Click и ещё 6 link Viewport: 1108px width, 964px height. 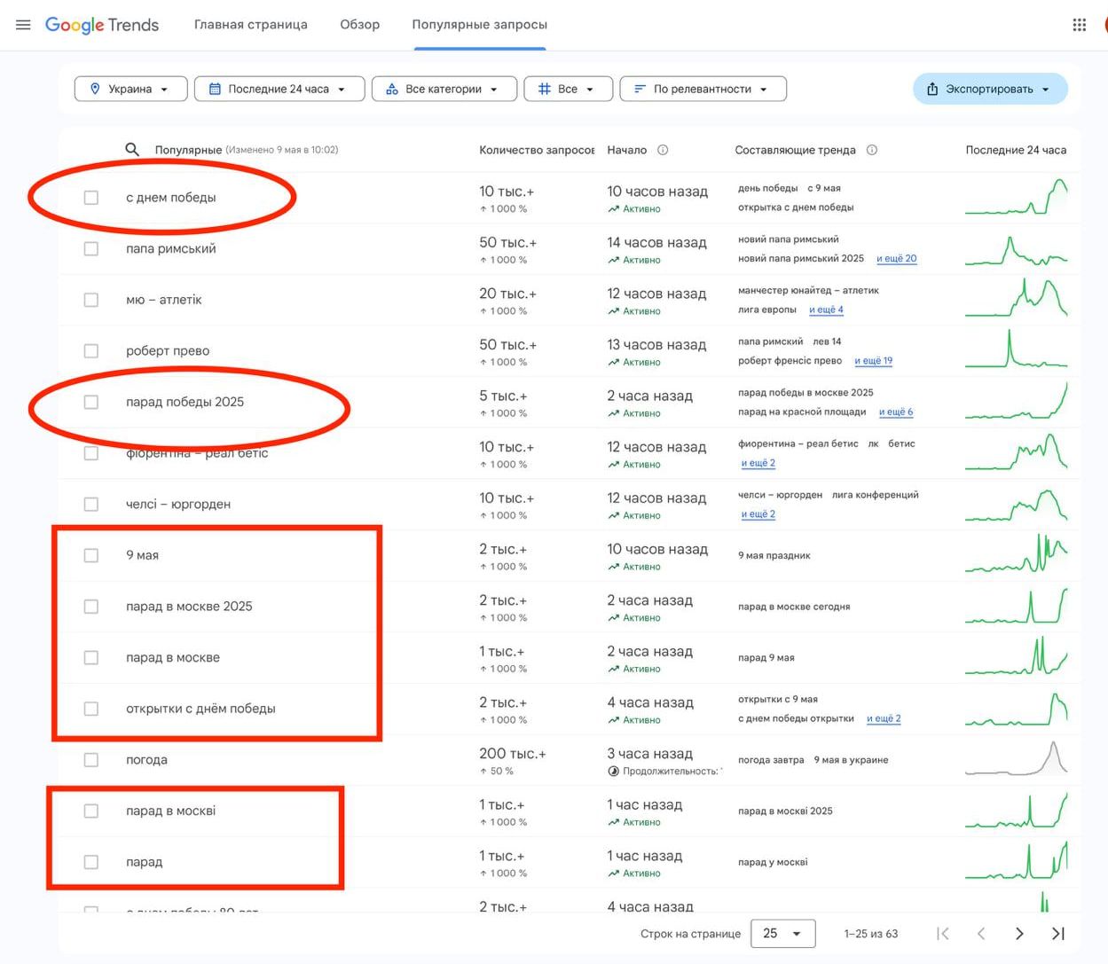[x=896, y=412]
